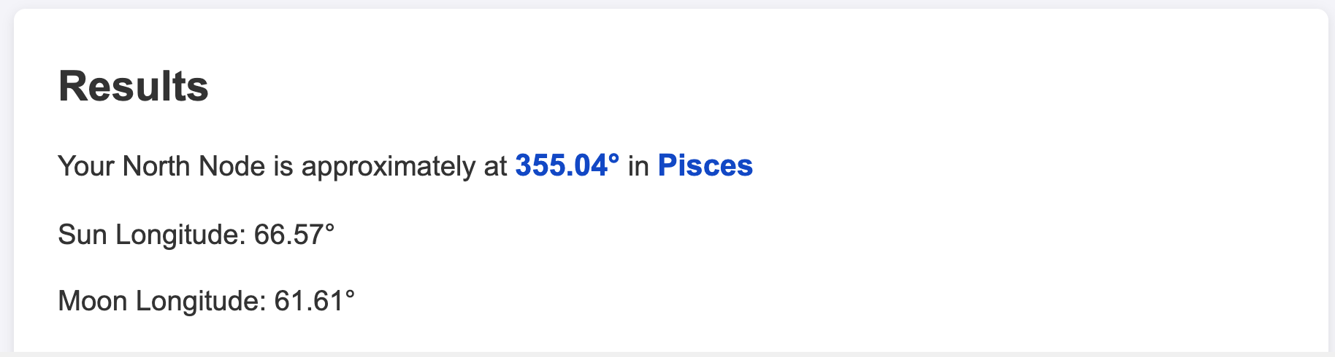Click the word "at" before 355.04°
The width and height of the screenshot is (1335, 357).
tap(495, 166)
